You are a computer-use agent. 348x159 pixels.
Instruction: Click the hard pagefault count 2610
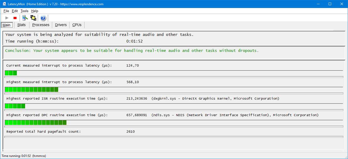point(131,132)
